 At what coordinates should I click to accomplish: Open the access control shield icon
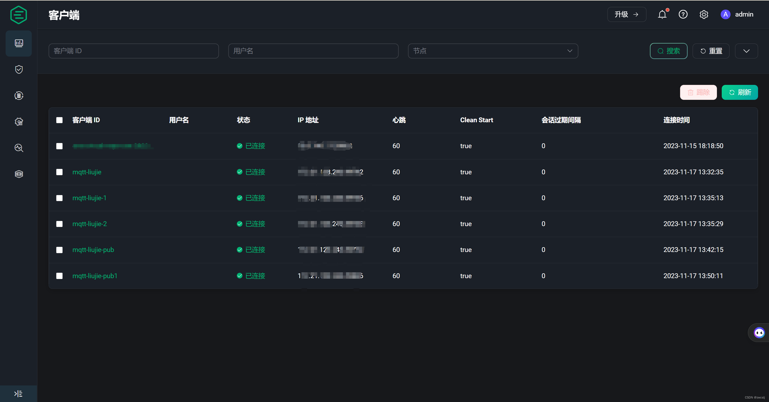tap(19, 70)
